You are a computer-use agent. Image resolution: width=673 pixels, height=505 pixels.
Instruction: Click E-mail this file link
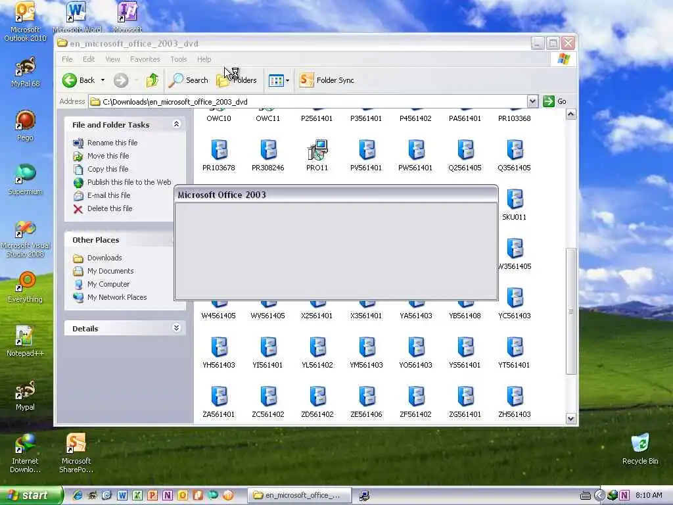point(108,195)
